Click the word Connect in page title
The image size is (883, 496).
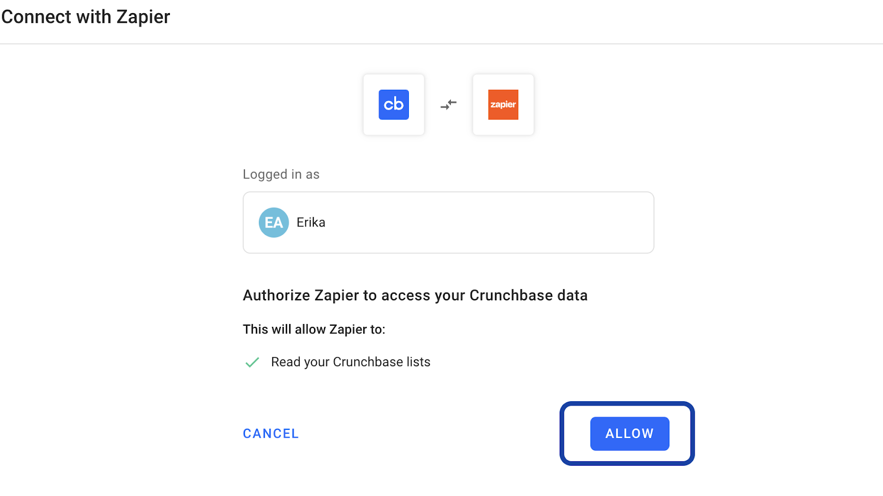(36, 17)
